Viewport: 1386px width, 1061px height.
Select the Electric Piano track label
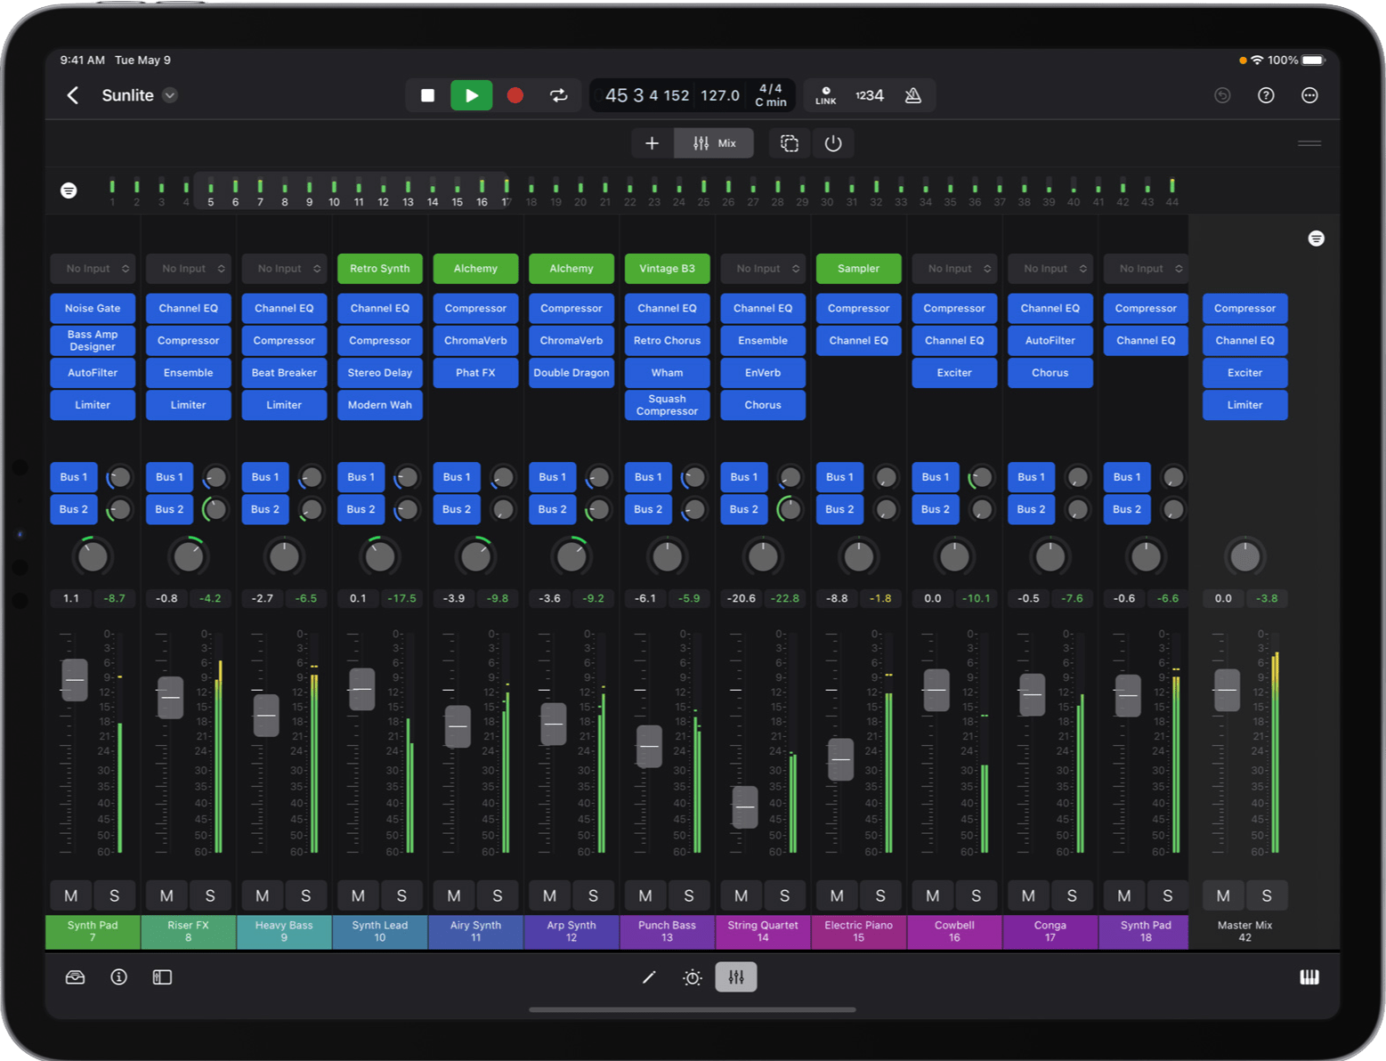[859, 932]
